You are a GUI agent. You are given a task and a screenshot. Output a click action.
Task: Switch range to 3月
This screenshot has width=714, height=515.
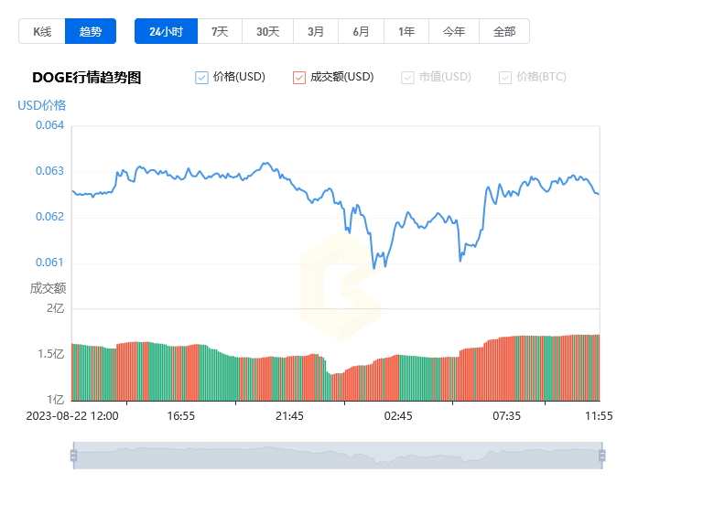tap(316, 31)
